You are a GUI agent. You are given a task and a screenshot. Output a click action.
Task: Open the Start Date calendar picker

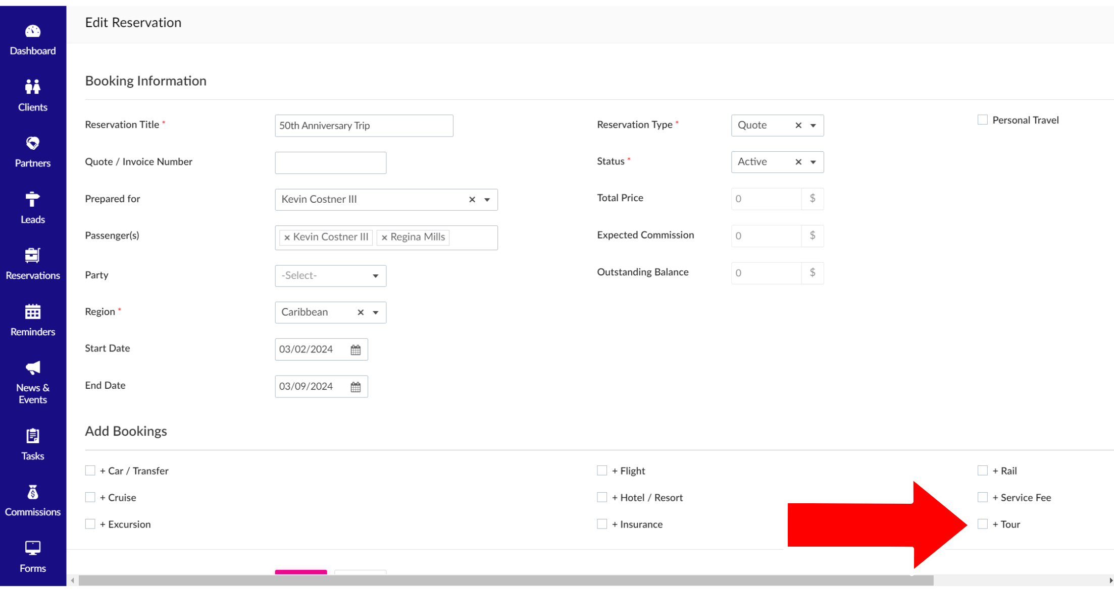click(x=356, y=349)
